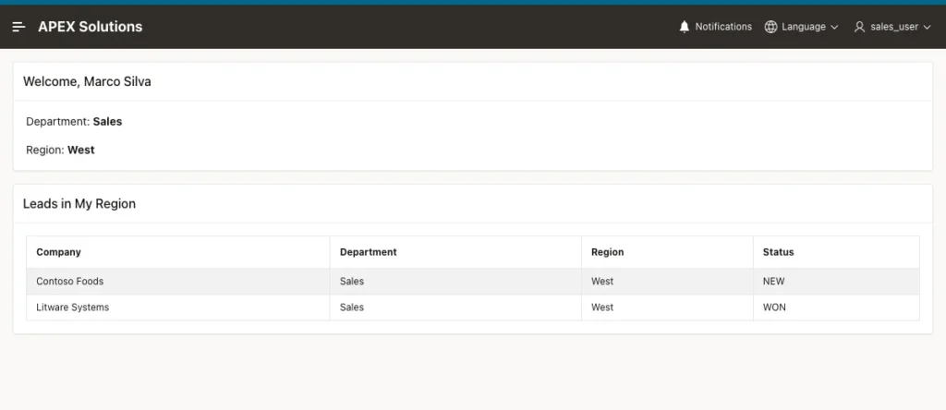Select the Litware Systems company cell
The image size is (946, 410).
point(178,307)
